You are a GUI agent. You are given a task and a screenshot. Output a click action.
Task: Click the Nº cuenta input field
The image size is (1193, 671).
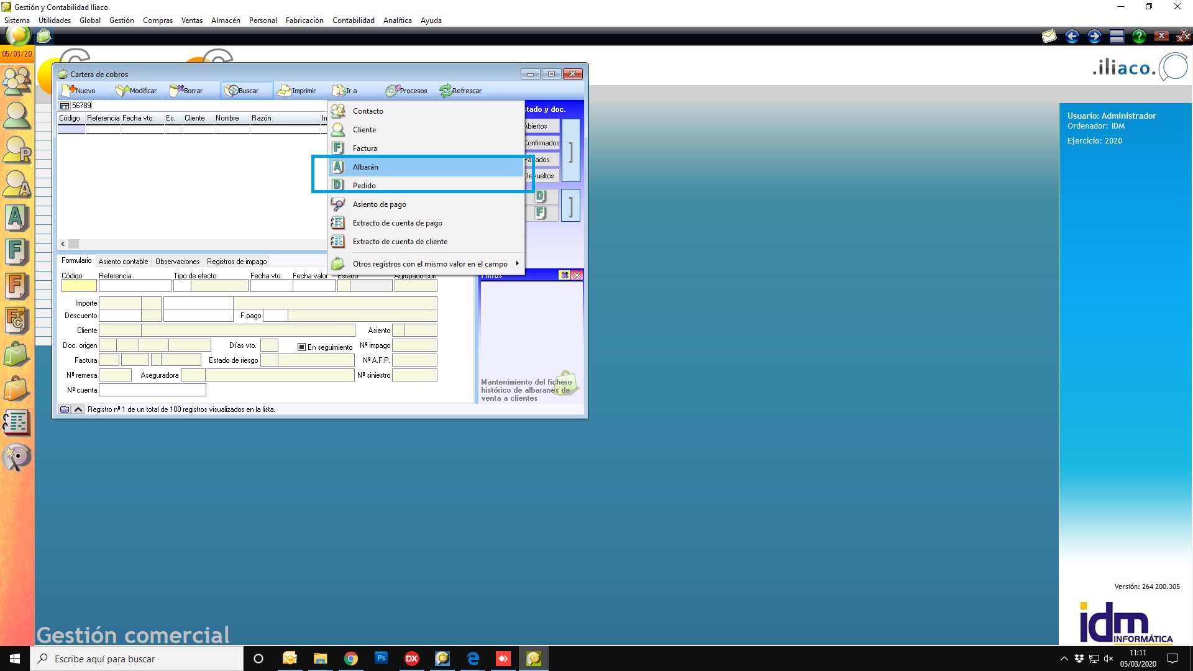click(152, 390)
